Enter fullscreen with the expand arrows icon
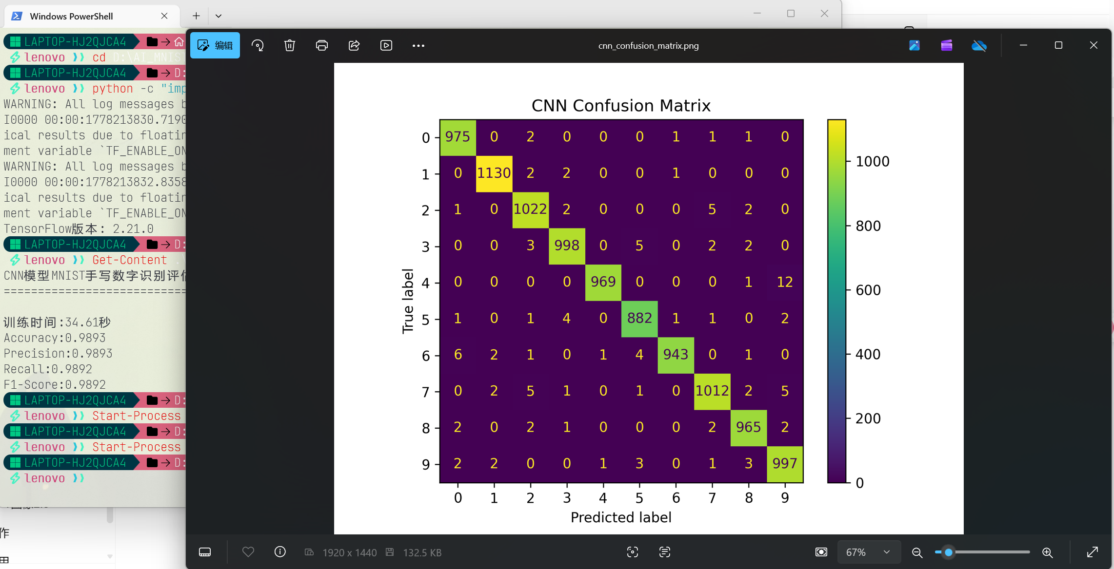Screen dimensions: 1114x569 coord(1093,552)
